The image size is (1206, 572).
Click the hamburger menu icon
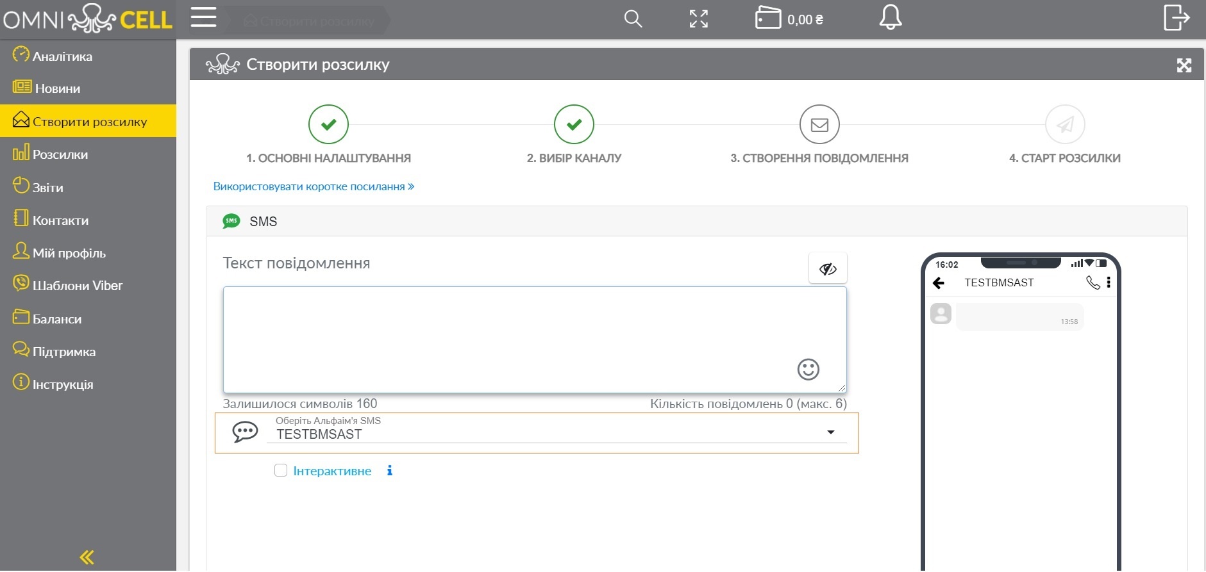pyautogui.click(x=203, y=17)
